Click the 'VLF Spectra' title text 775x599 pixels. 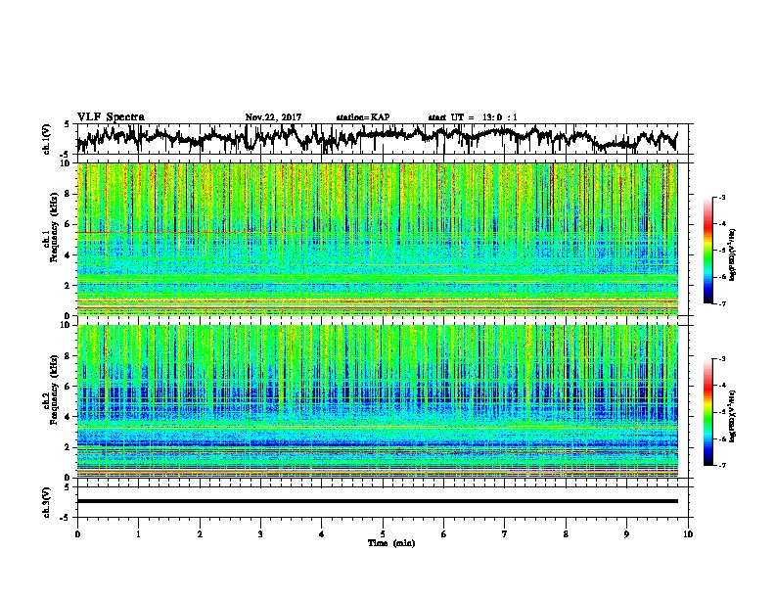111,117
